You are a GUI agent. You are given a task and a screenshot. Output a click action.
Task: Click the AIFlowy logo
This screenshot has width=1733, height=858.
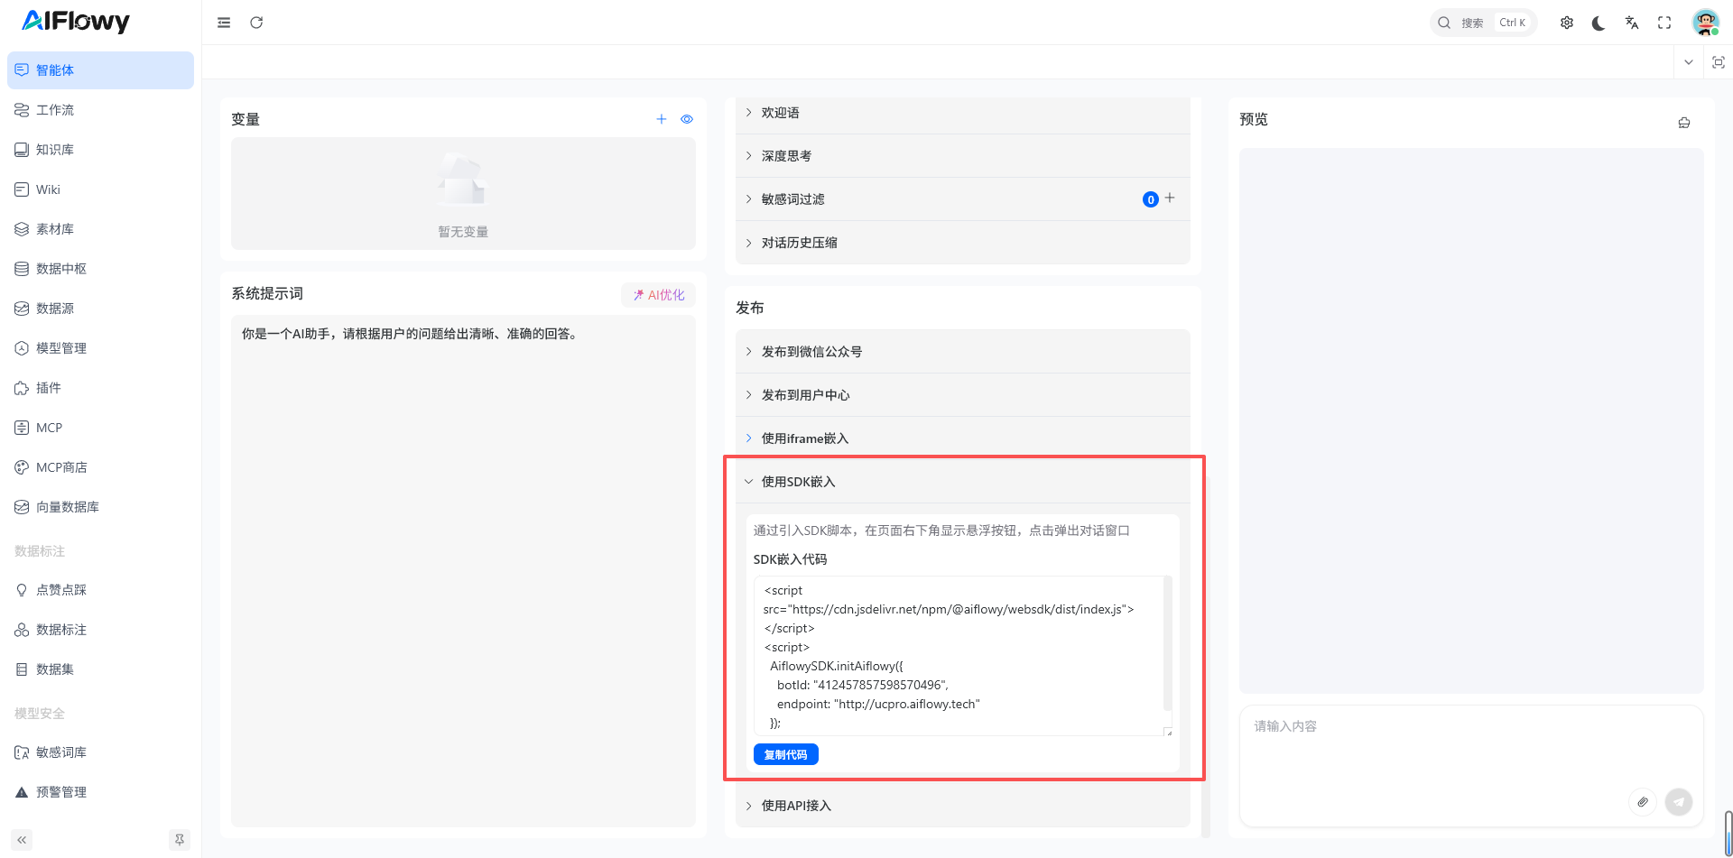(76, 21)
